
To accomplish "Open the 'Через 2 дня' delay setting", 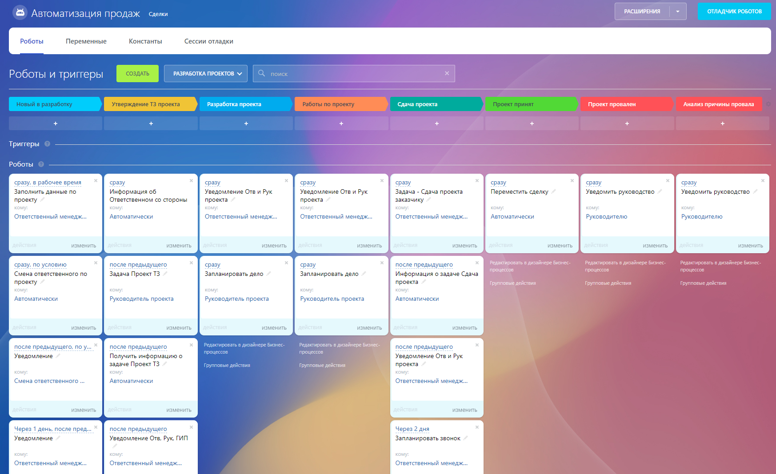I will pyautogui.click(x=412, y=429).
